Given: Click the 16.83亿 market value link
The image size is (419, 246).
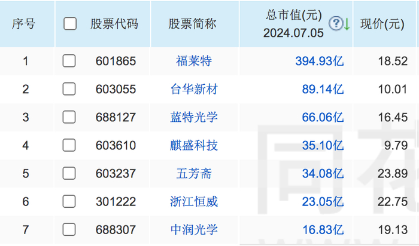Looking at the screenshot, I should (323, 230).
